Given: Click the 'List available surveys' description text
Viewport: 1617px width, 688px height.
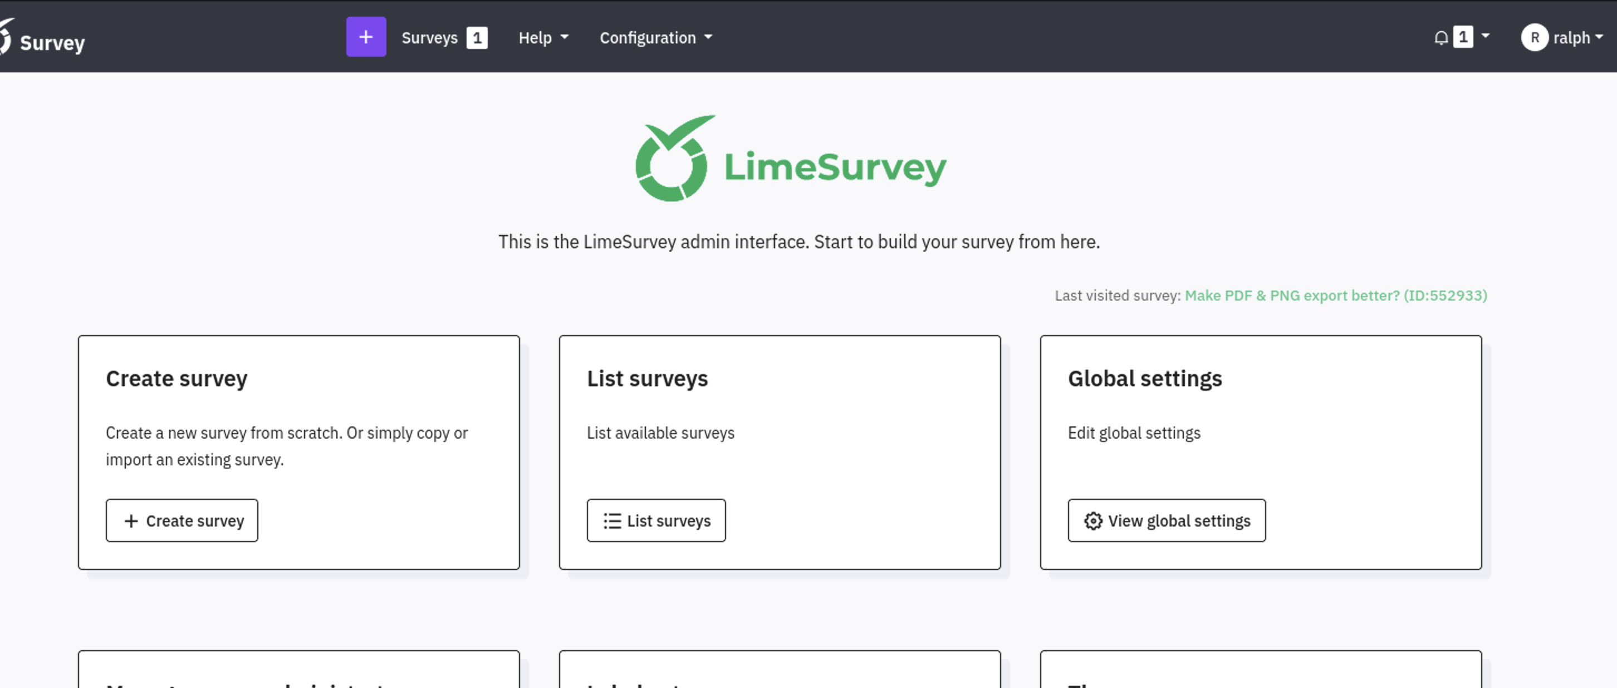Looking at the screenshot, I should point(660,433).
